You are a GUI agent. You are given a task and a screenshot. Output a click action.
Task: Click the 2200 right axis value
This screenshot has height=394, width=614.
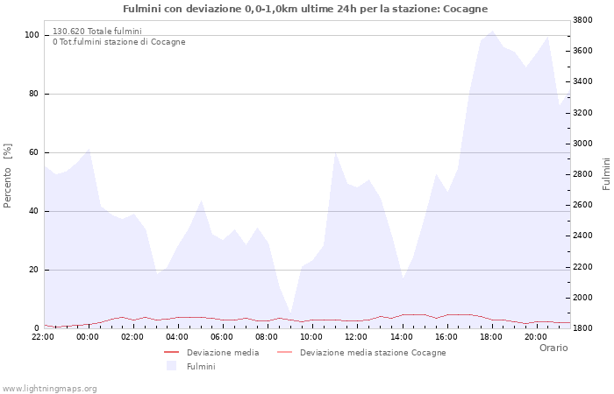pyautogui.click(x=582, y=267)
